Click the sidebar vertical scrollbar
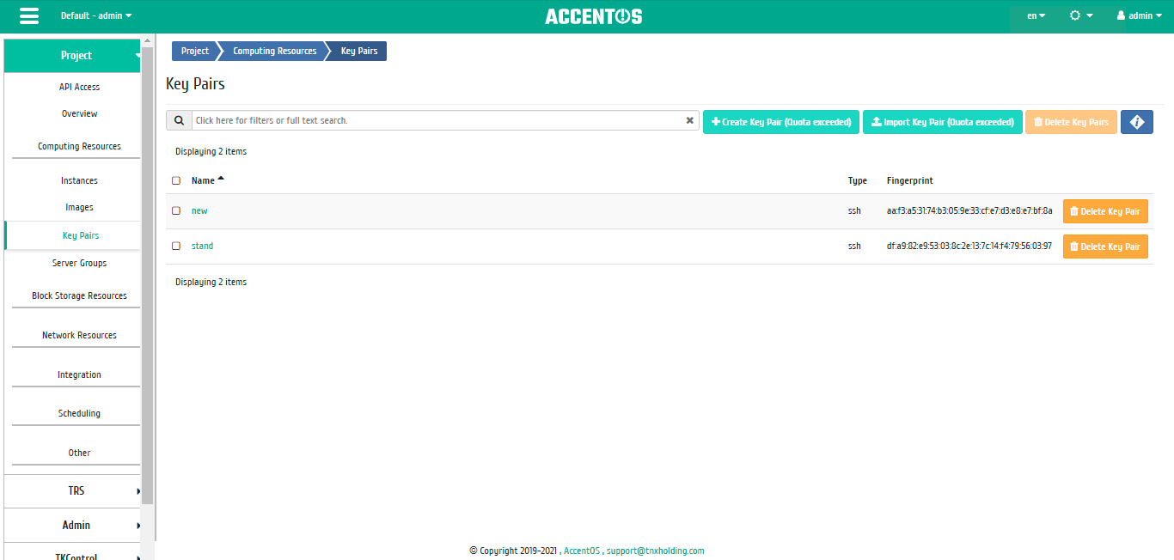Screen dimensions: 1174x560 (x=147, y=275)
